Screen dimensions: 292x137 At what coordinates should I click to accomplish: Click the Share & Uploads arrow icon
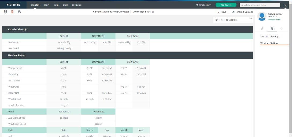click(x=233, y=12)
